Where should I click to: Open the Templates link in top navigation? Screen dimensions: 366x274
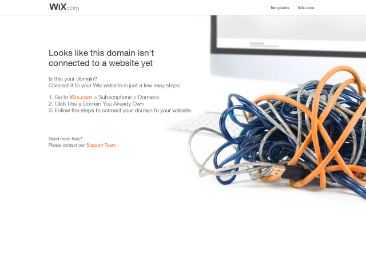[x=280, y=7]
